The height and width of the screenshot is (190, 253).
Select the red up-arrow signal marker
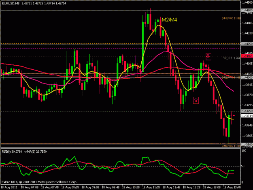pyautogui.click(x=196, y=100)
